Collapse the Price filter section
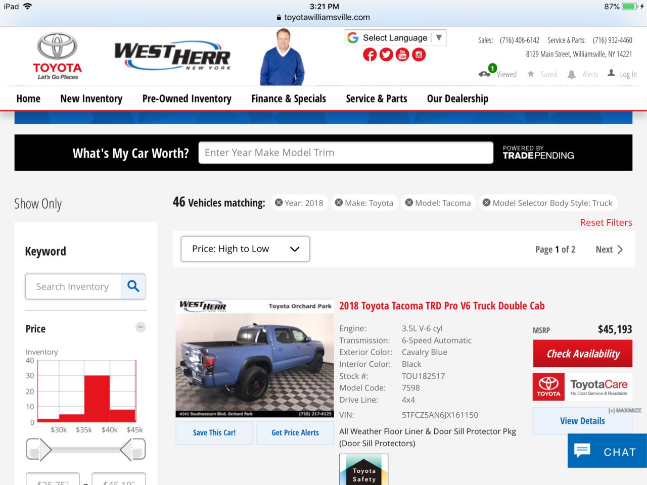 141,327
